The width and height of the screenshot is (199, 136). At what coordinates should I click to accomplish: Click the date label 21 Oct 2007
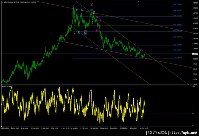pos(15,128)
